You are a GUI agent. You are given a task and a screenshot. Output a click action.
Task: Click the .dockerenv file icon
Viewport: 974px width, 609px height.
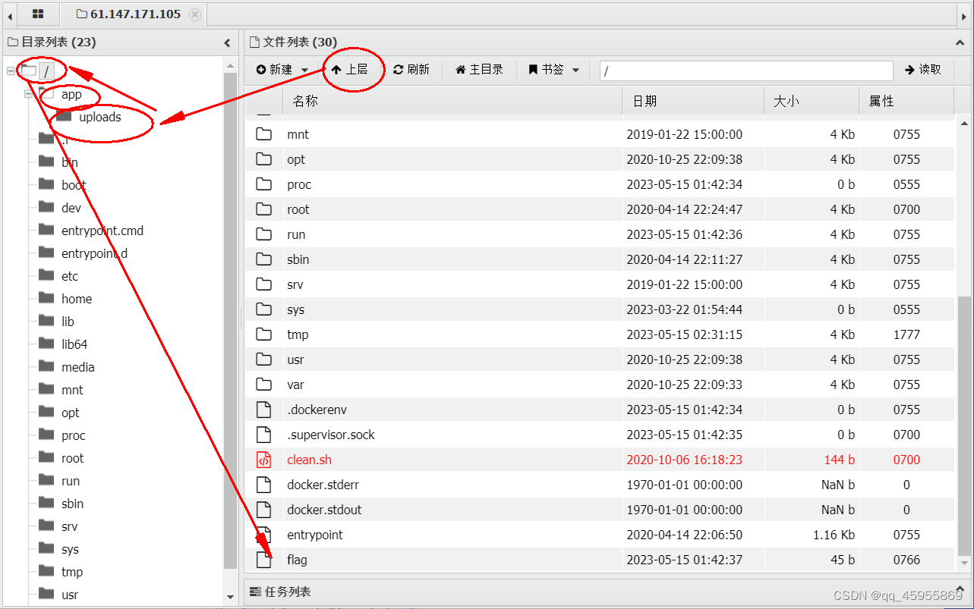pos(263,410)
